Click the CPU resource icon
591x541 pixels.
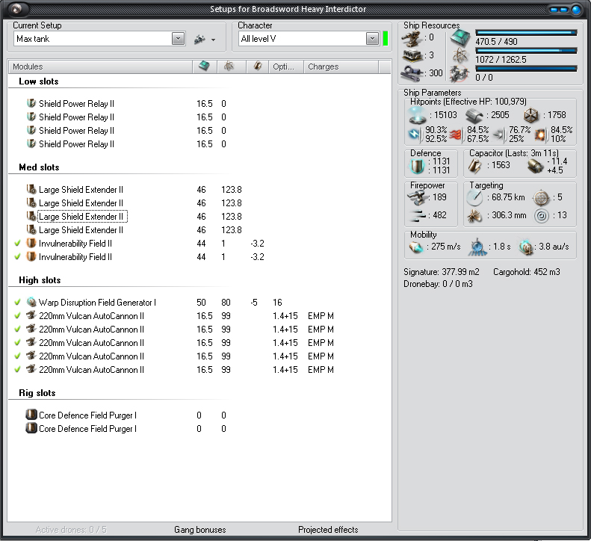tap(460, 37)
